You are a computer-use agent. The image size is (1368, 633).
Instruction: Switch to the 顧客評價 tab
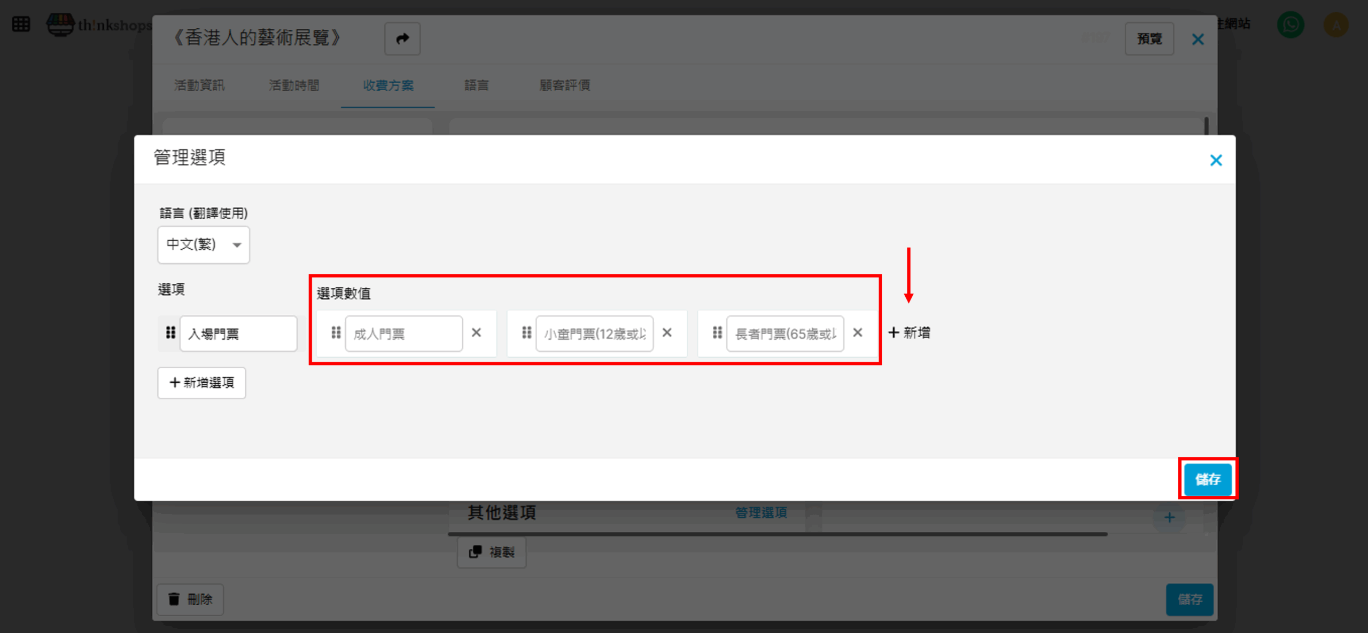[564, 85]
